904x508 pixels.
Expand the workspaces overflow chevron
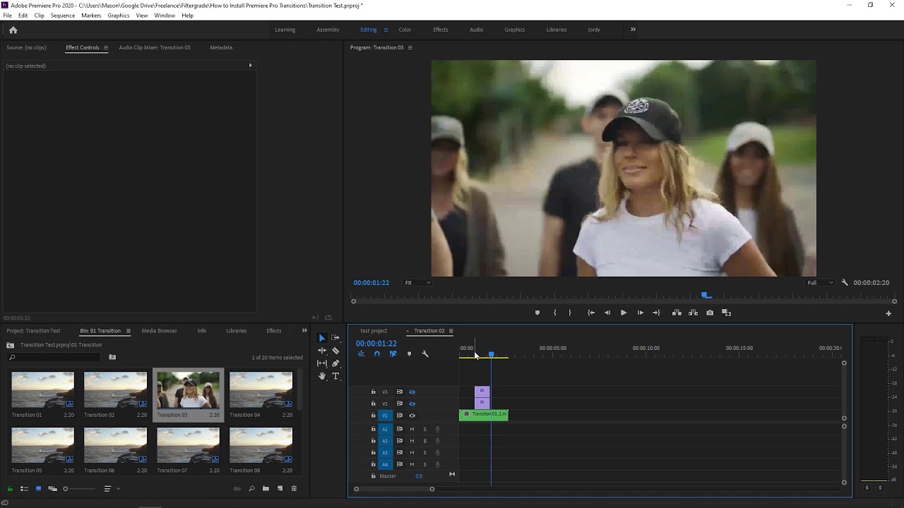click(x=633, y=30)
